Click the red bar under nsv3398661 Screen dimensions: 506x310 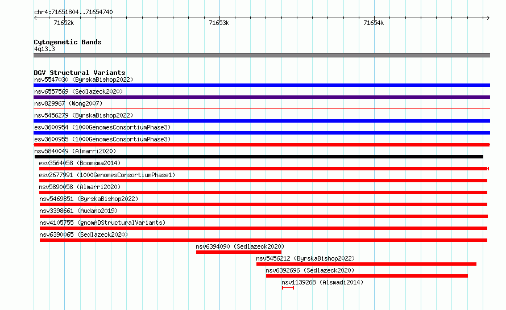point(264,216)
